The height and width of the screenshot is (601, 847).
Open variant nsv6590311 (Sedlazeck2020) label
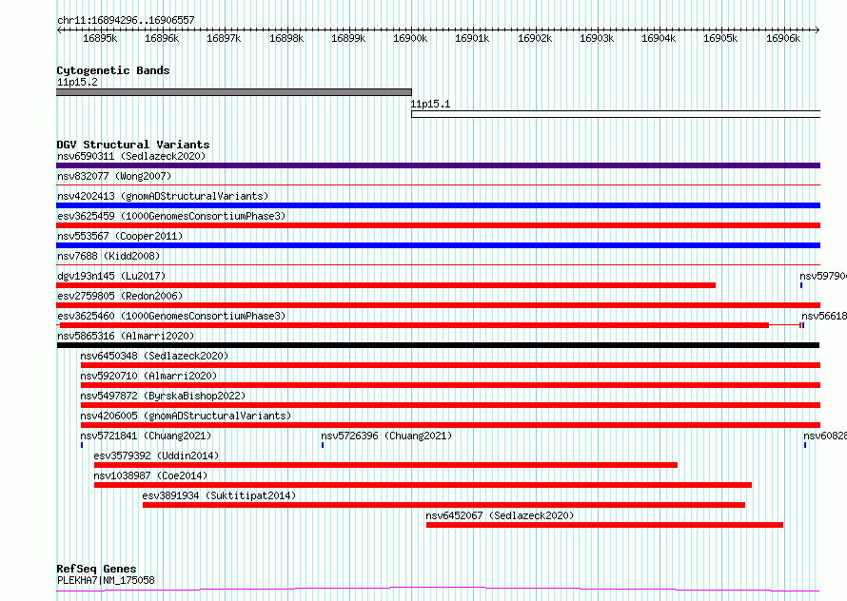click(131, 156)
